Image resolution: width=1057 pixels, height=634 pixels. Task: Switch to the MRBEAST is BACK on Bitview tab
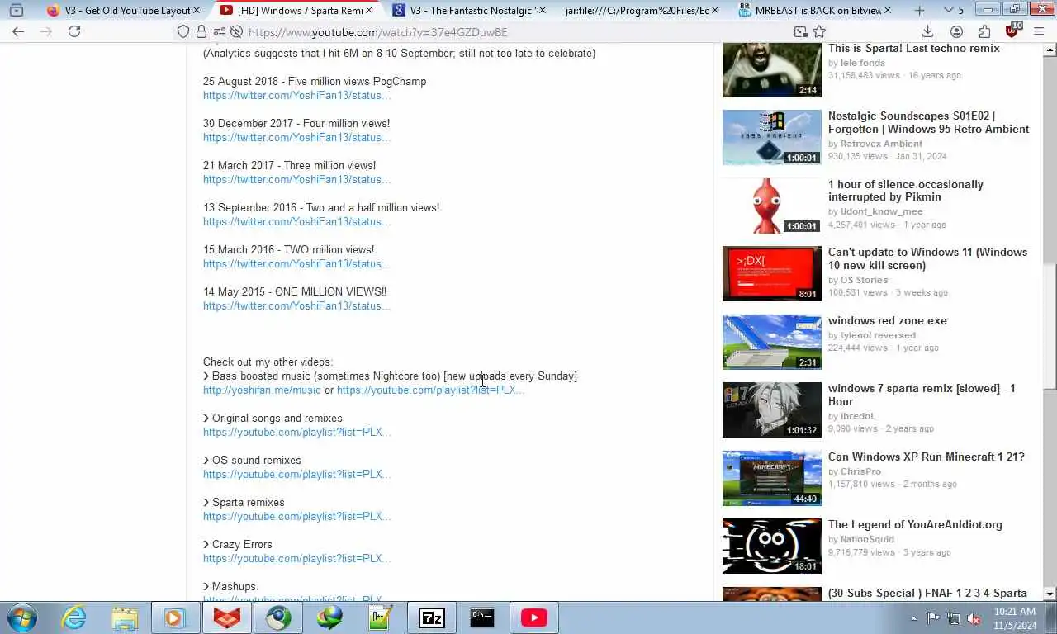coord(815,11)
